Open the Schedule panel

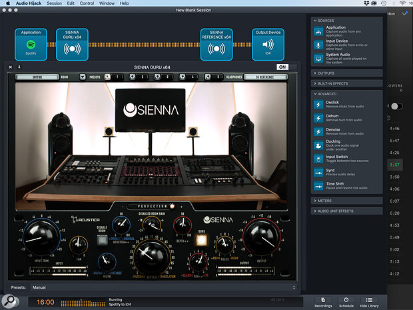pyautogui.click(x=346, y=302)
